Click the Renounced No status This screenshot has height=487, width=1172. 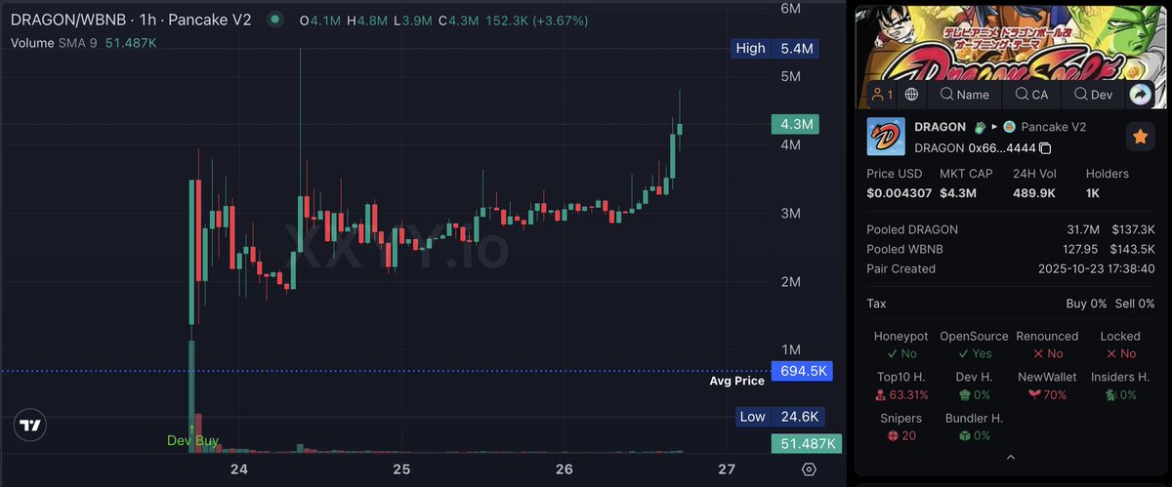[1046, 354]
